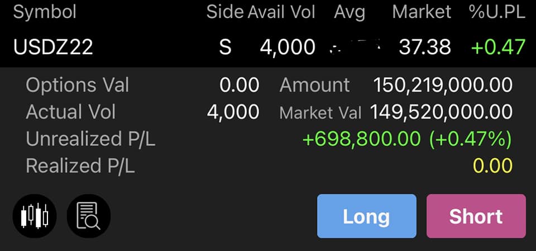Select the Options Val label
Image resolution: width=536 pixels, height=251 pixels.
(77, 86)
